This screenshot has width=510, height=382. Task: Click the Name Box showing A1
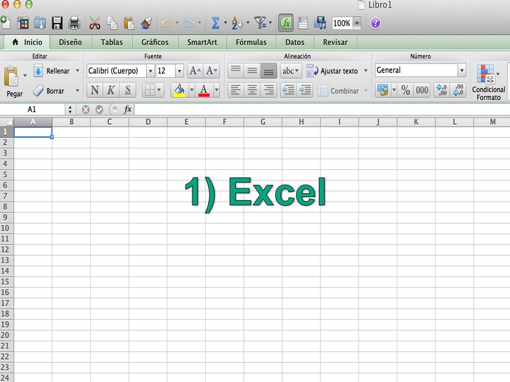pyautogui.click(x=32, y=109)
